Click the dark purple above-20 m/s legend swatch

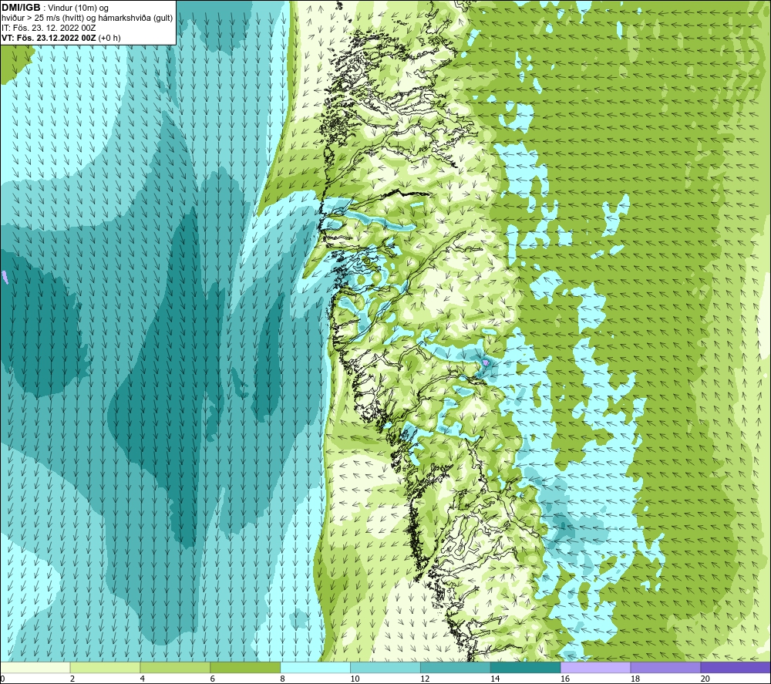pyautogui.click(x=736, y=667)
